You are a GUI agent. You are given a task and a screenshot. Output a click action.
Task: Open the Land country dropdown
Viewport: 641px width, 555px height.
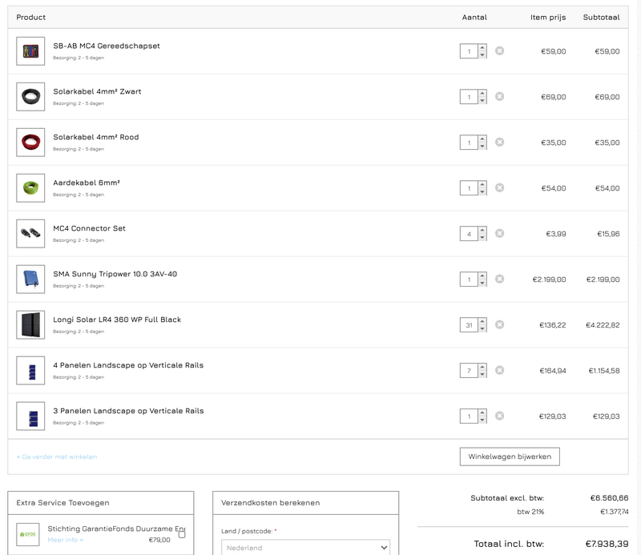point(305,548)
